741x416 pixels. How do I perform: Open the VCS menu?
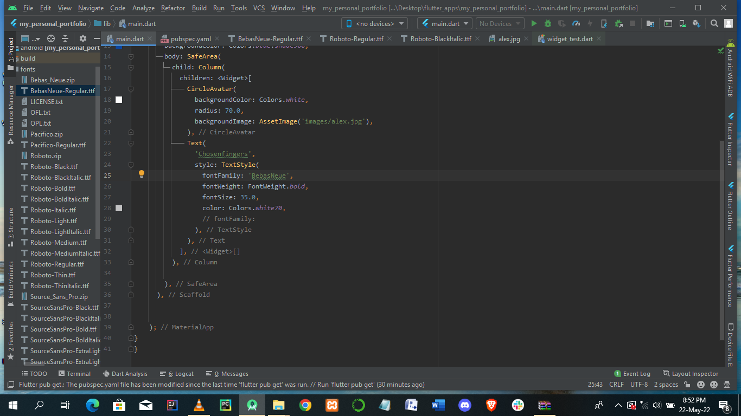(259, 8)
